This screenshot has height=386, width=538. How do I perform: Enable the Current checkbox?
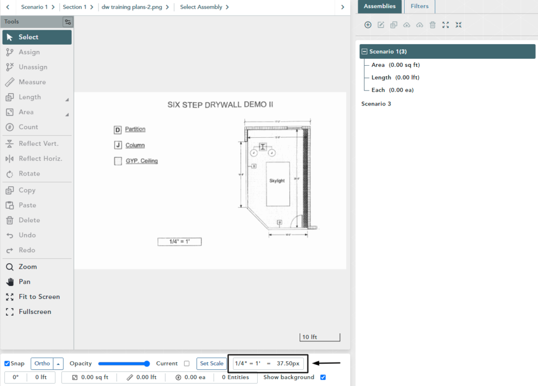coord(187,363)
